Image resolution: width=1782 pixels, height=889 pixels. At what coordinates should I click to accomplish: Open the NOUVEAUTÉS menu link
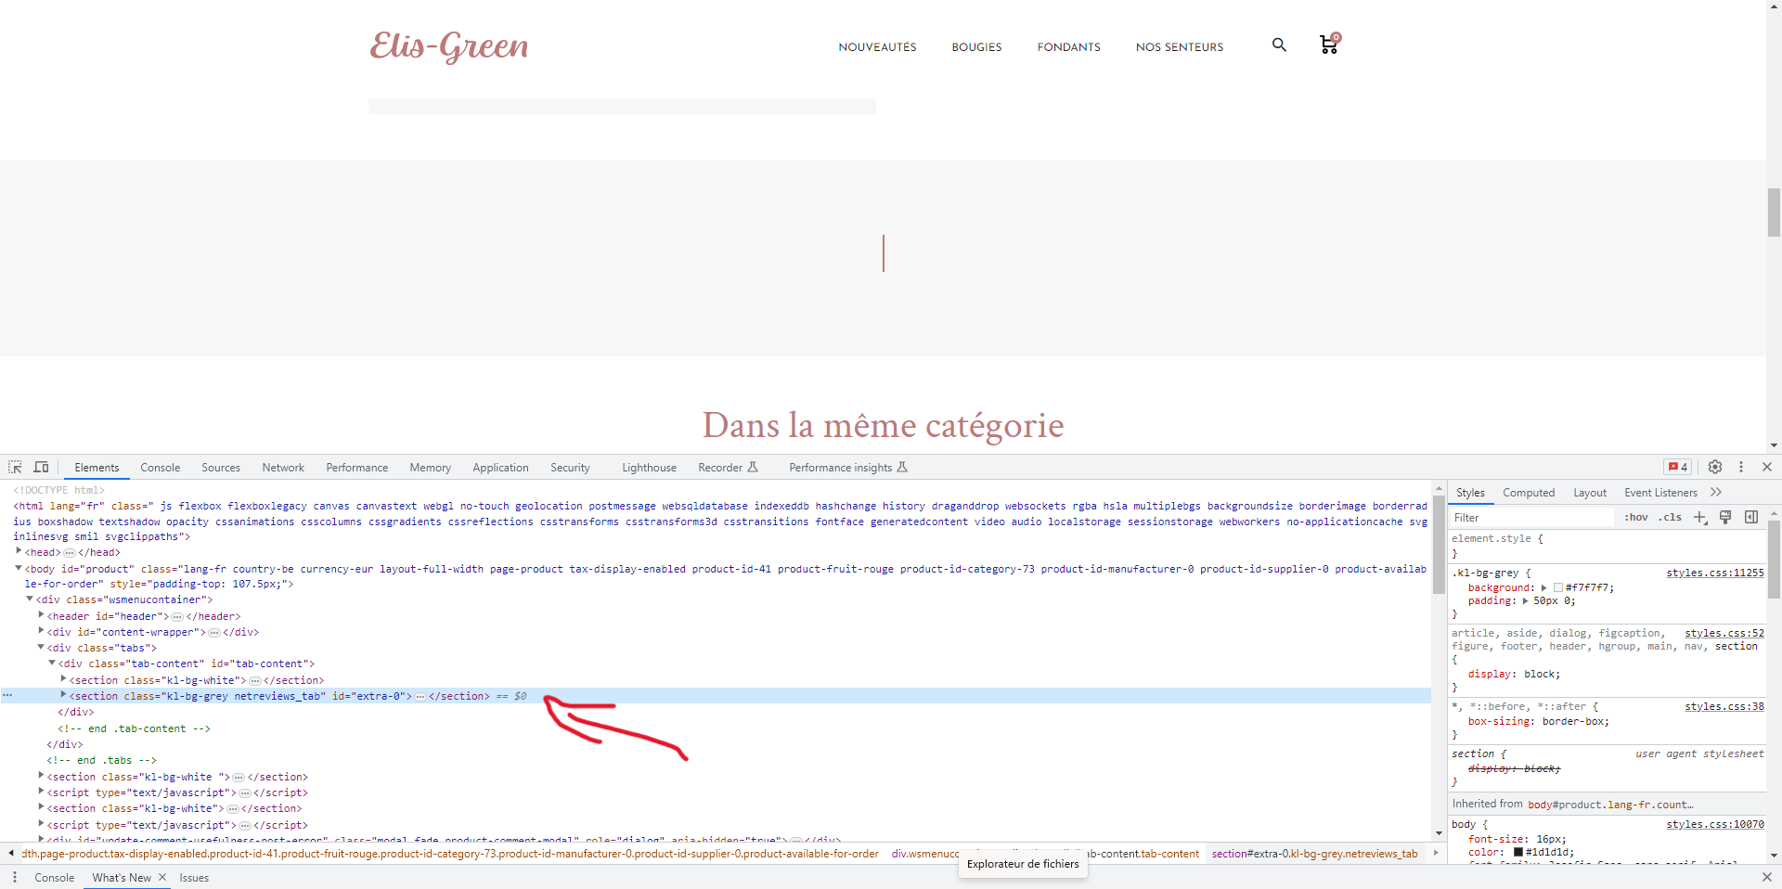878,46
